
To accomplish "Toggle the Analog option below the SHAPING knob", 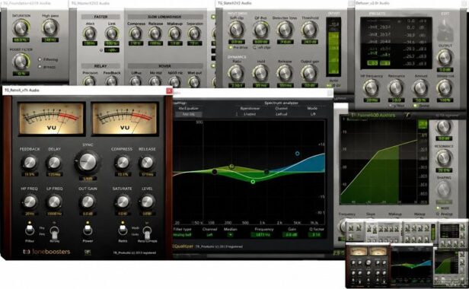I will tap(438, 214).
